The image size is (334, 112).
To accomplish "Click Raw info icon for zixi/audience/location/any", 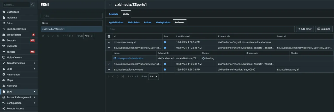I will coord(165,69).
